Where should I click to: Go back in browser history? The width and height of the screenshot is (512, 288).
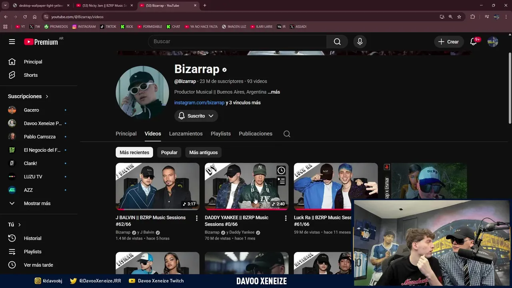click(6, 17)
